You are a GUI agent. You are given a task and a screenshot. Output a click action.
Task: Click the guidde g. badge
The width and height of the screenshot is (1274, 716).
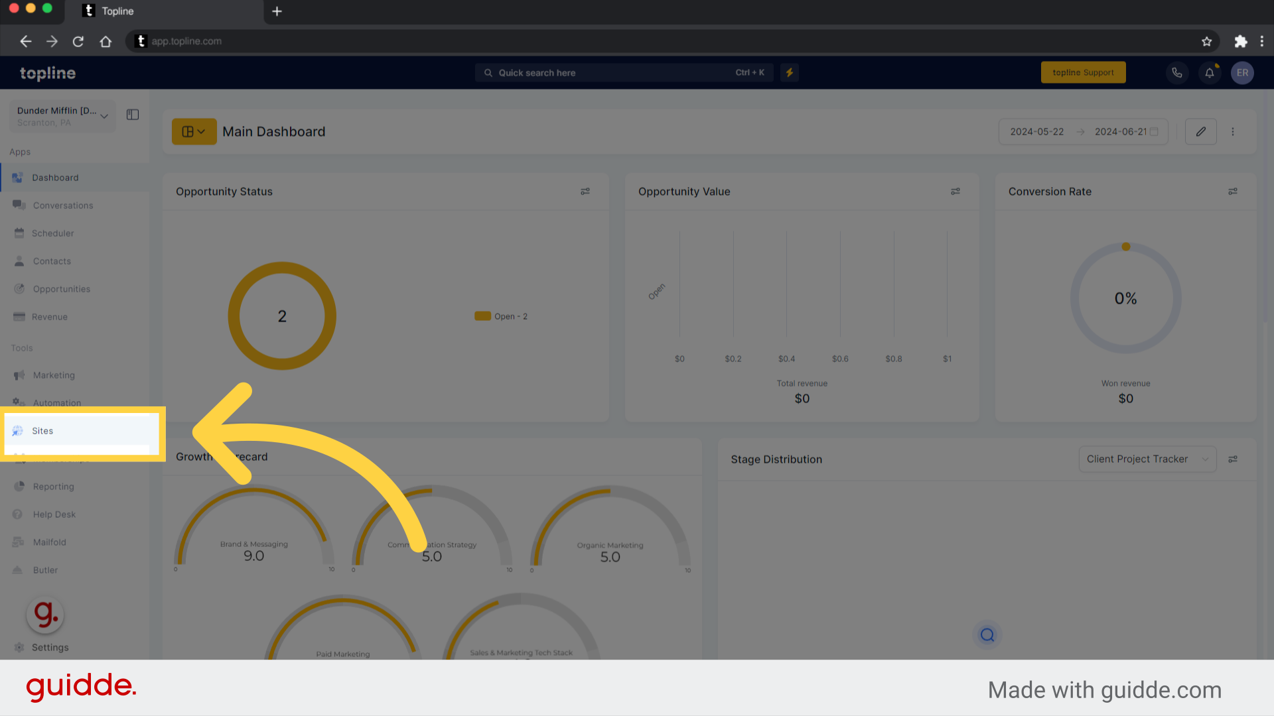coord(45,615)
